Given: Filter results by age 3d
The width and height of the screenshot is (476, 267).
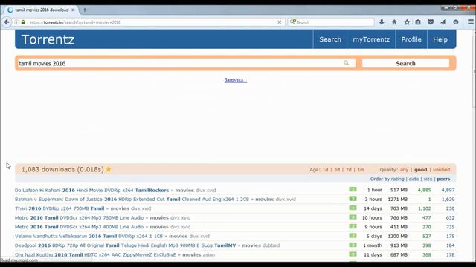Looking at the screenshot, I should (337, 170).
